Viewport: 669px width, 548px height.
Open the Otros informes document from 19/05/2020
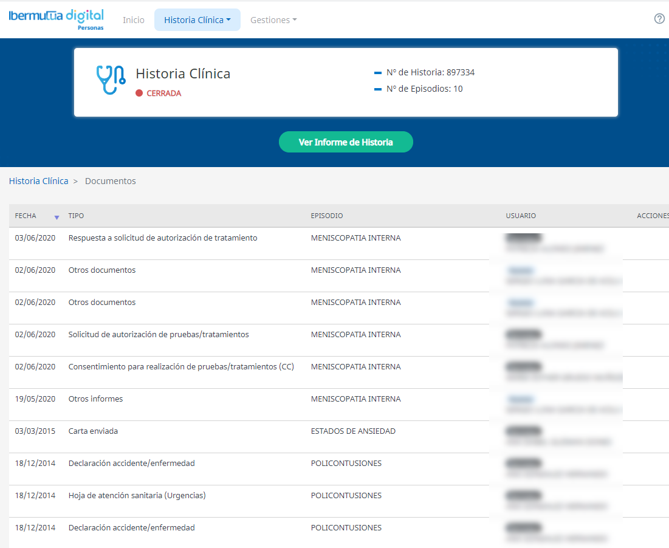[x=95, y=399]
